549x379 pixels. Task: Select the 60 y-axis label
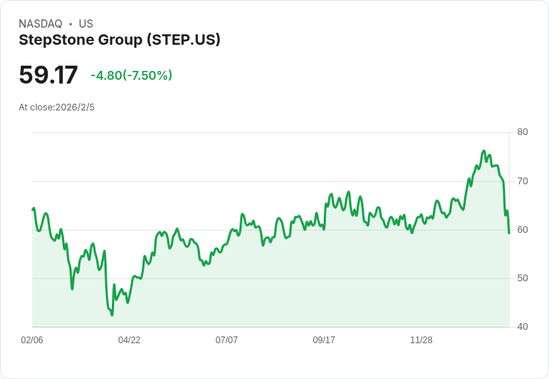[x=523, y=229]
